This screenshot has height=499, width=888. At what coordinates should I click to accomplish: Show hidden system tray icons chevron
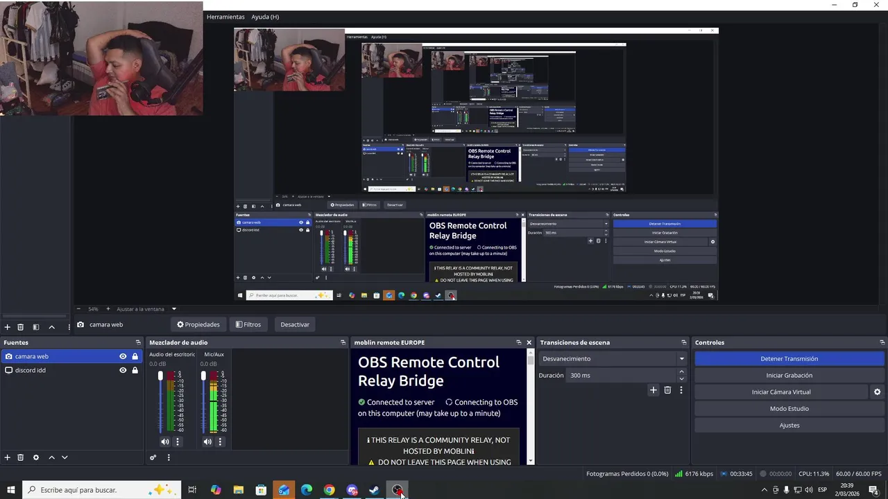pyautogui.click(x=765, y=490)
